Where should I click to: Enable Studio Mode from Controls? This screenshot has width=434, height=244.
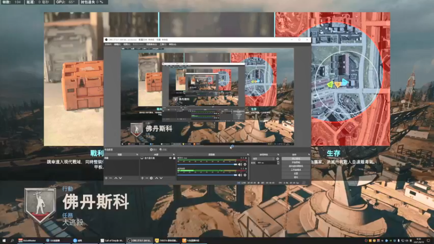point(296,170)
